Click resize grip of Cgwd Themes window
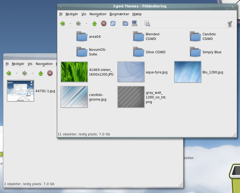The width and height of the screenshot is (240, 193). (234, 135)
